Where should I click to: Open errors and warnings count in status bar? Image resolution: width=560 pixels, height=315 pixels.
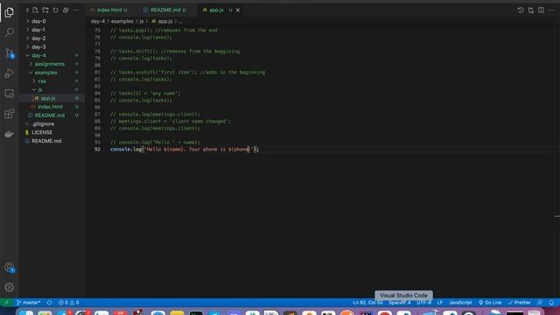pos(68,303)
